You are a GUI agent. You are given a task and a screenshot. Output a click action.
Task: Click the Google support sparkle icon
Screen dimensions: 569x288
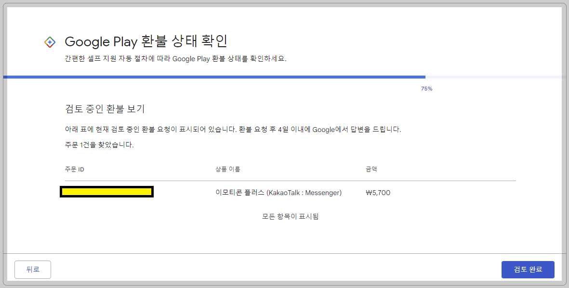tap(50, 42)
